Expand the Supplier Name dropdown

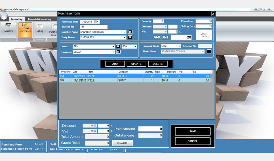coord(125,32)
